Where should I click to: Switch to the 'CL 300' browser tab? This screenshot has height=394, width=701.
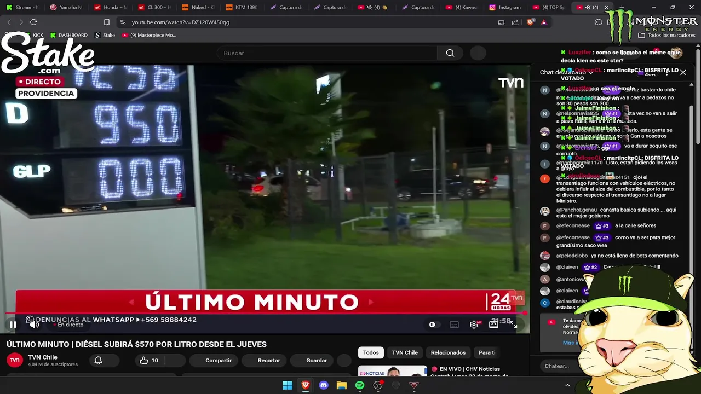coord(154,7)
